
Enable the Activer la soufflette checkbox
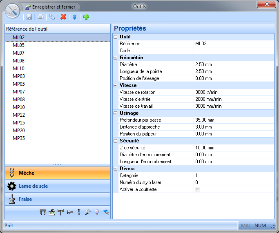click(198, 189)
